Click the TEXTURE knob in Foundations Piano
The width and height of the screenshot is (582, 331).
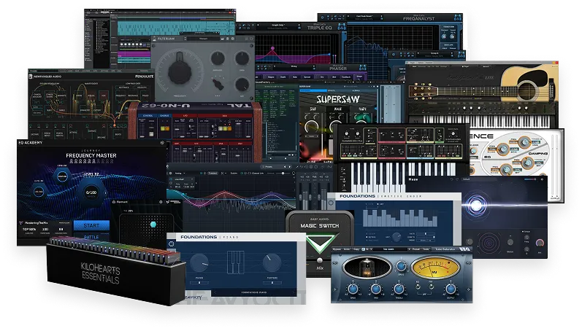pyautogui.click(x=272, y=262)
